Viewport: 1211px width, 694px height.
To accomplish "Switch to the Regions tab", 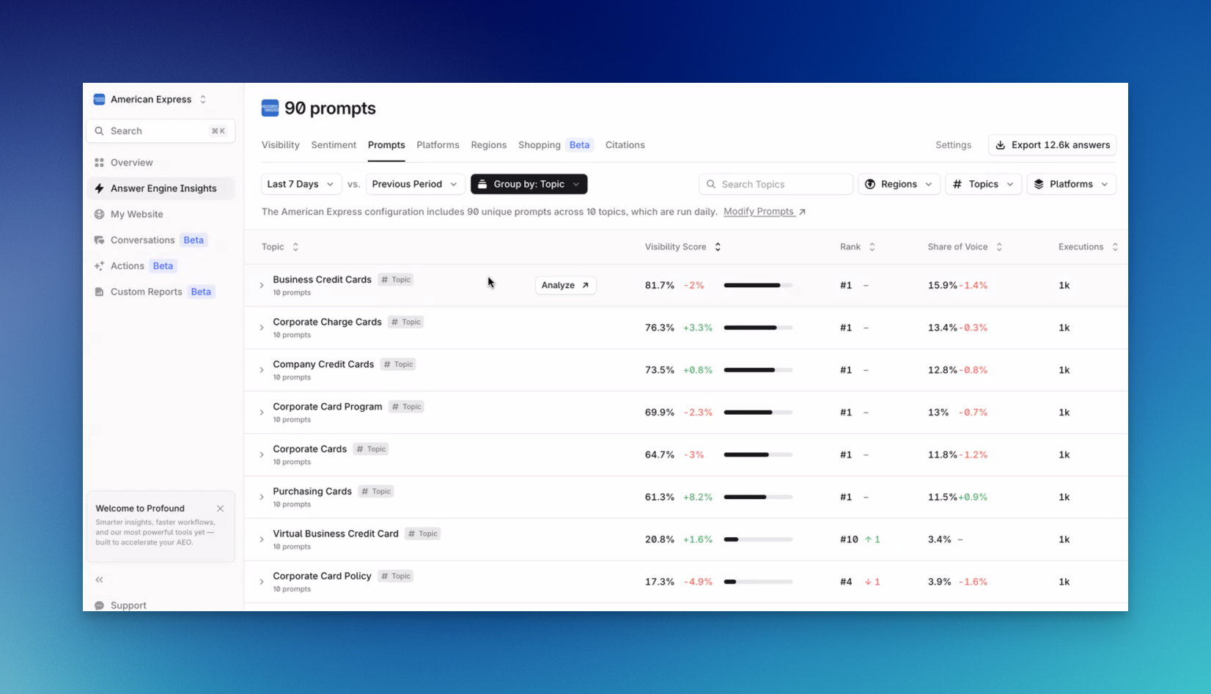I will point(489,145).
